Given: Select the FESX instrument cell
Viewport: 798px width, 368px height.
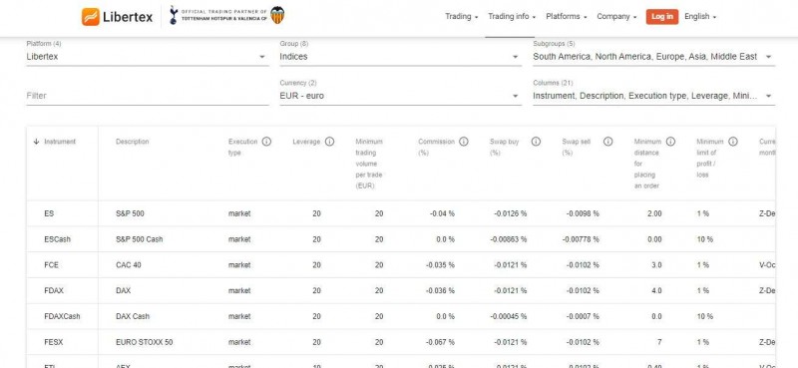Looking at the screenshot, I should [x=54, y=342].
